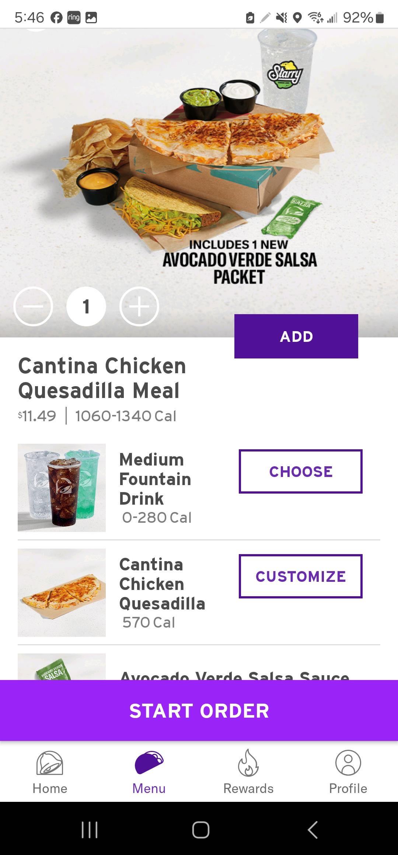
Task: Tap the Cantina Chicken Quesadilla Meal title
Action: (x=102, y=378)
